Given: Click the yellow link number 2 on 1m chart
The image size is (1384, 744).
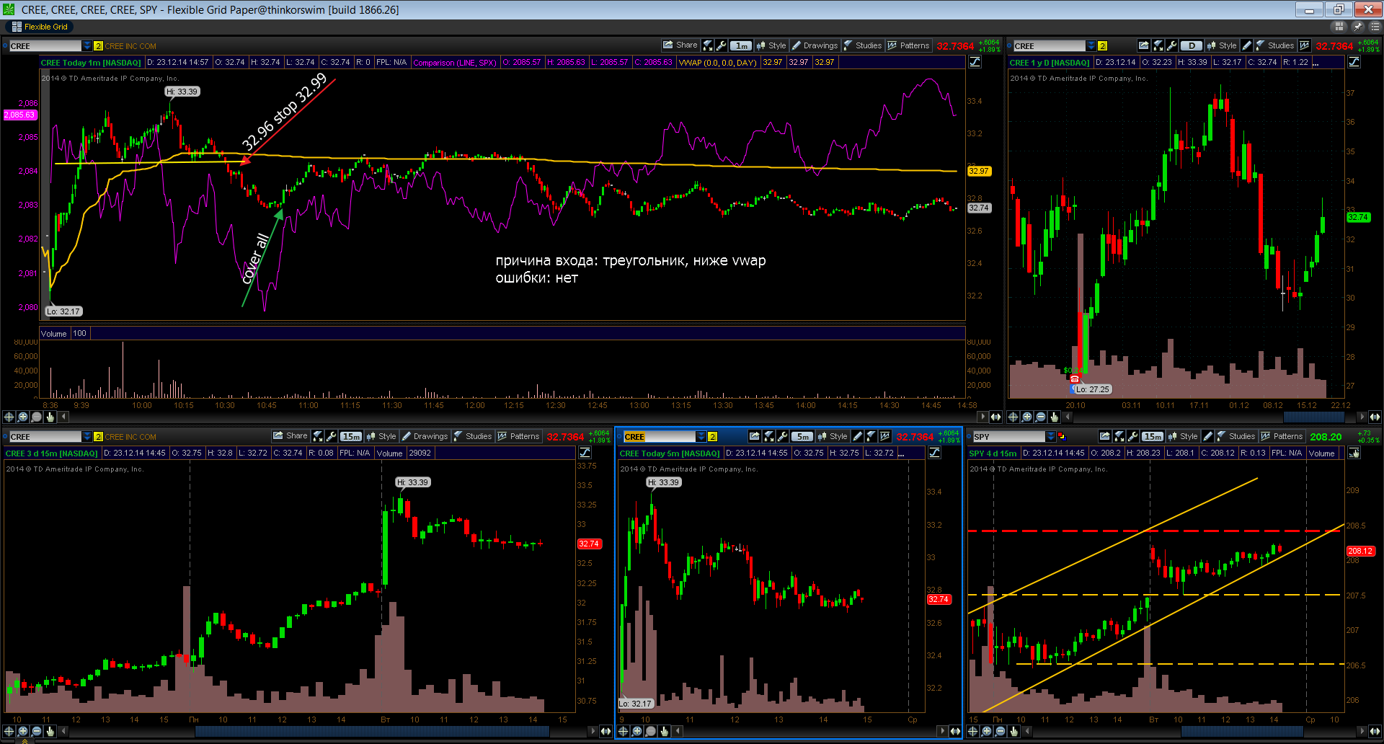Looking at the screenshot, I should [x=99, y=46].
